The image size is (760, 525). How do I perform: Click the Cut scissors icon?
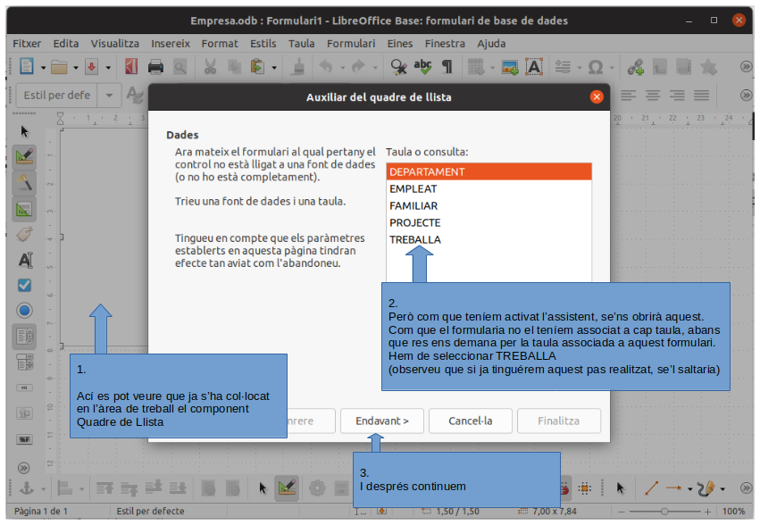point(210,67)
